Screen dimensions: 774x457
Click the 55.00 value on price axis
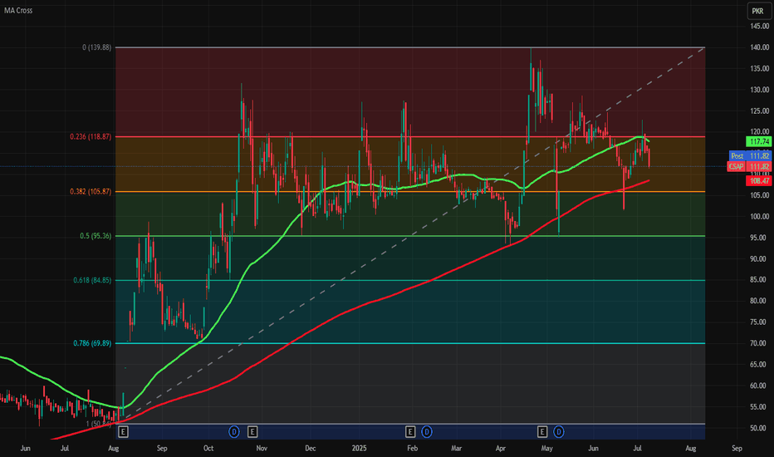point(760,407)
